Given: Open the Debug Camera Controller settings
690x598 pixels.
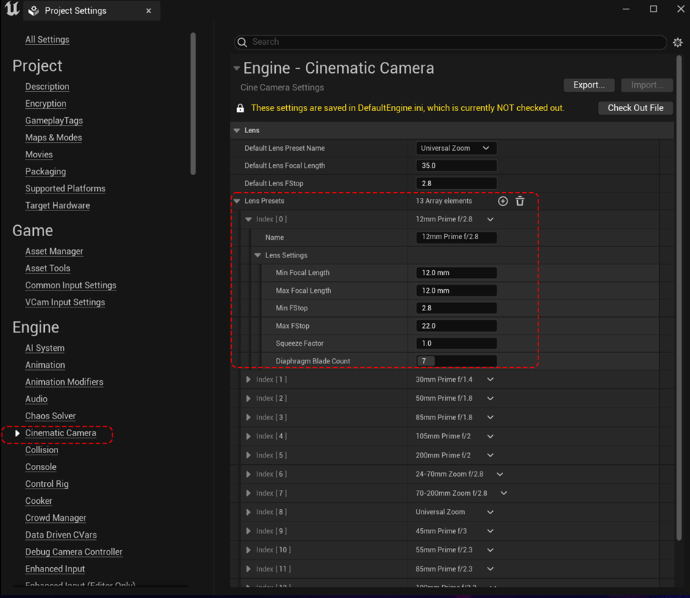Looking at the screenshot, I should (74, 552).
